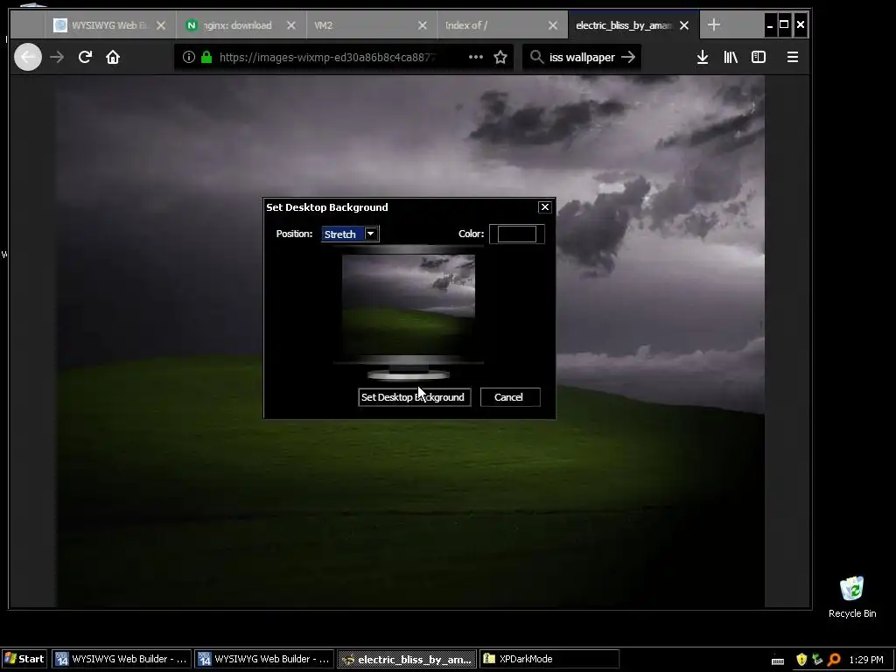Click the keyboard tray icon

pyautogui.click(x=778, y=661)
